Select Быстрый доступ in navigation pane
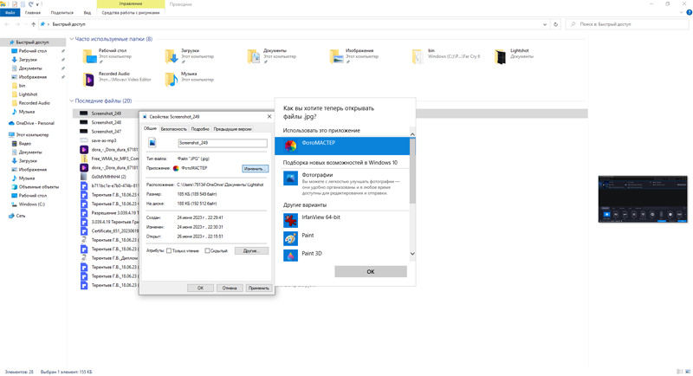The width and height of the screenshot is (693, 376). tap(32, 42)
